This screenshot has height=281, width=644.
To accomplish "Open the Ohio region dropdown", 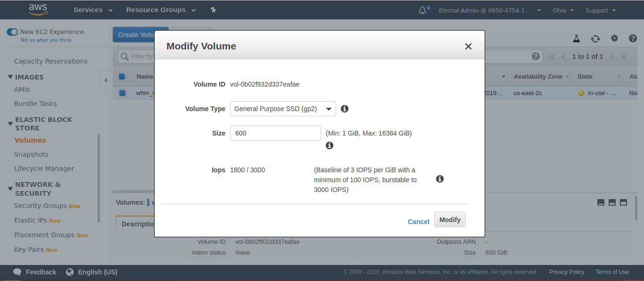I will 563,10.
